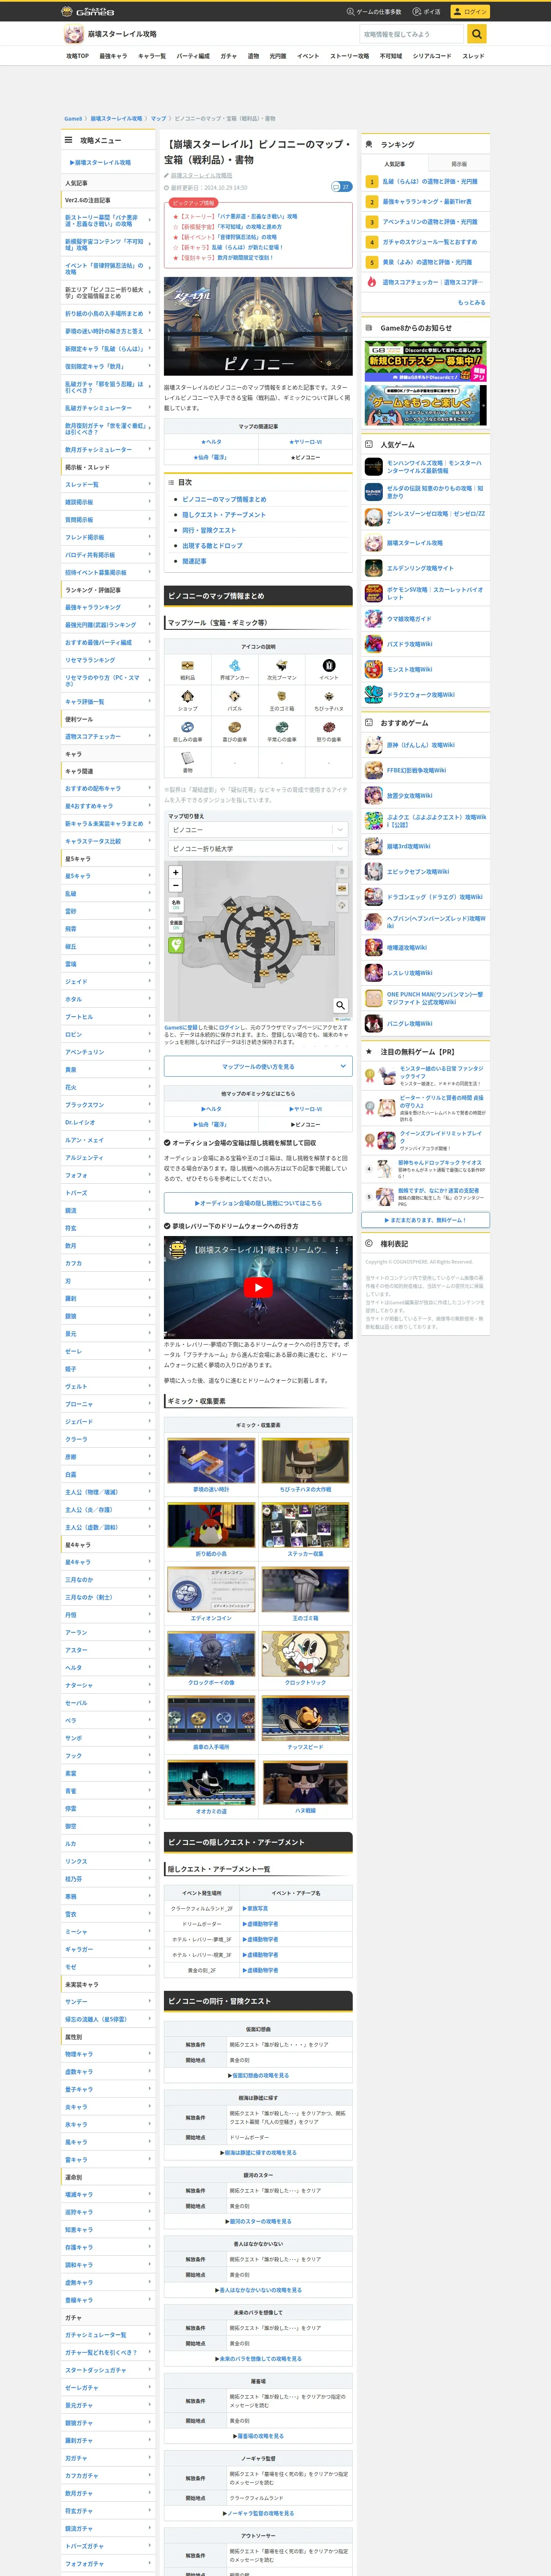Click the 悲しみの歯車 gear icon
Screen dimensions: 551x2576
pyautogui.click(x=187, y=727)
